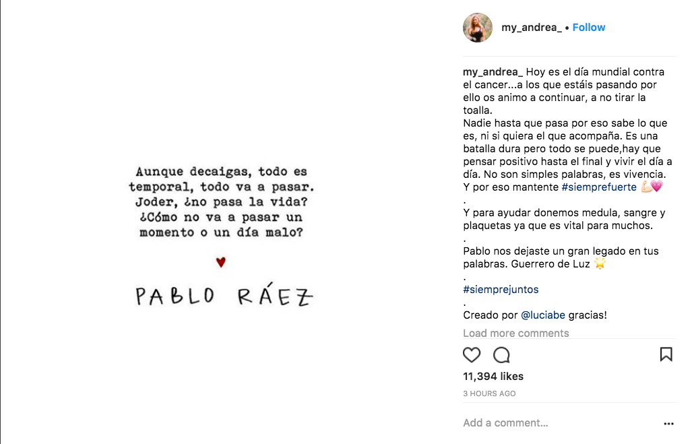Like the post with the heart icon
This screenshot has height=444, width=692.
[472, 355]
